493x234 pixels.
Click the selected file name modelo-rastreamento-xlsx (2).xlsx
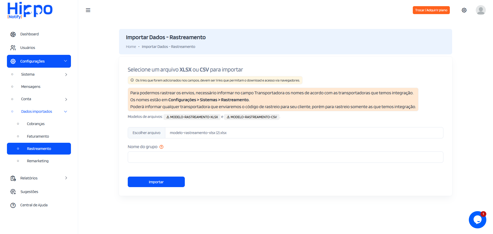198,133
